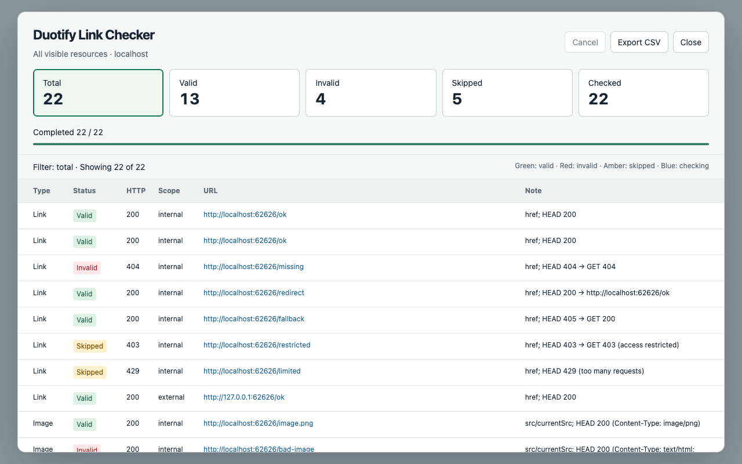
Task: Visit the localhost:62626/limited URL
Action: 252,371
